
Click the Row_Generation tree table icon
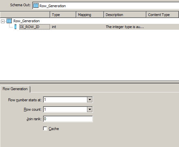click(x=9, y=21)
